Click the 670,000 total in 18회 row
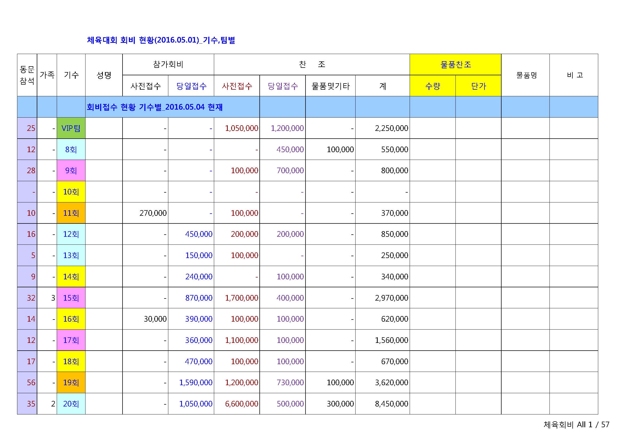This screenshot has width=623, height=440. pyautogui.click(x=394, y=362)
